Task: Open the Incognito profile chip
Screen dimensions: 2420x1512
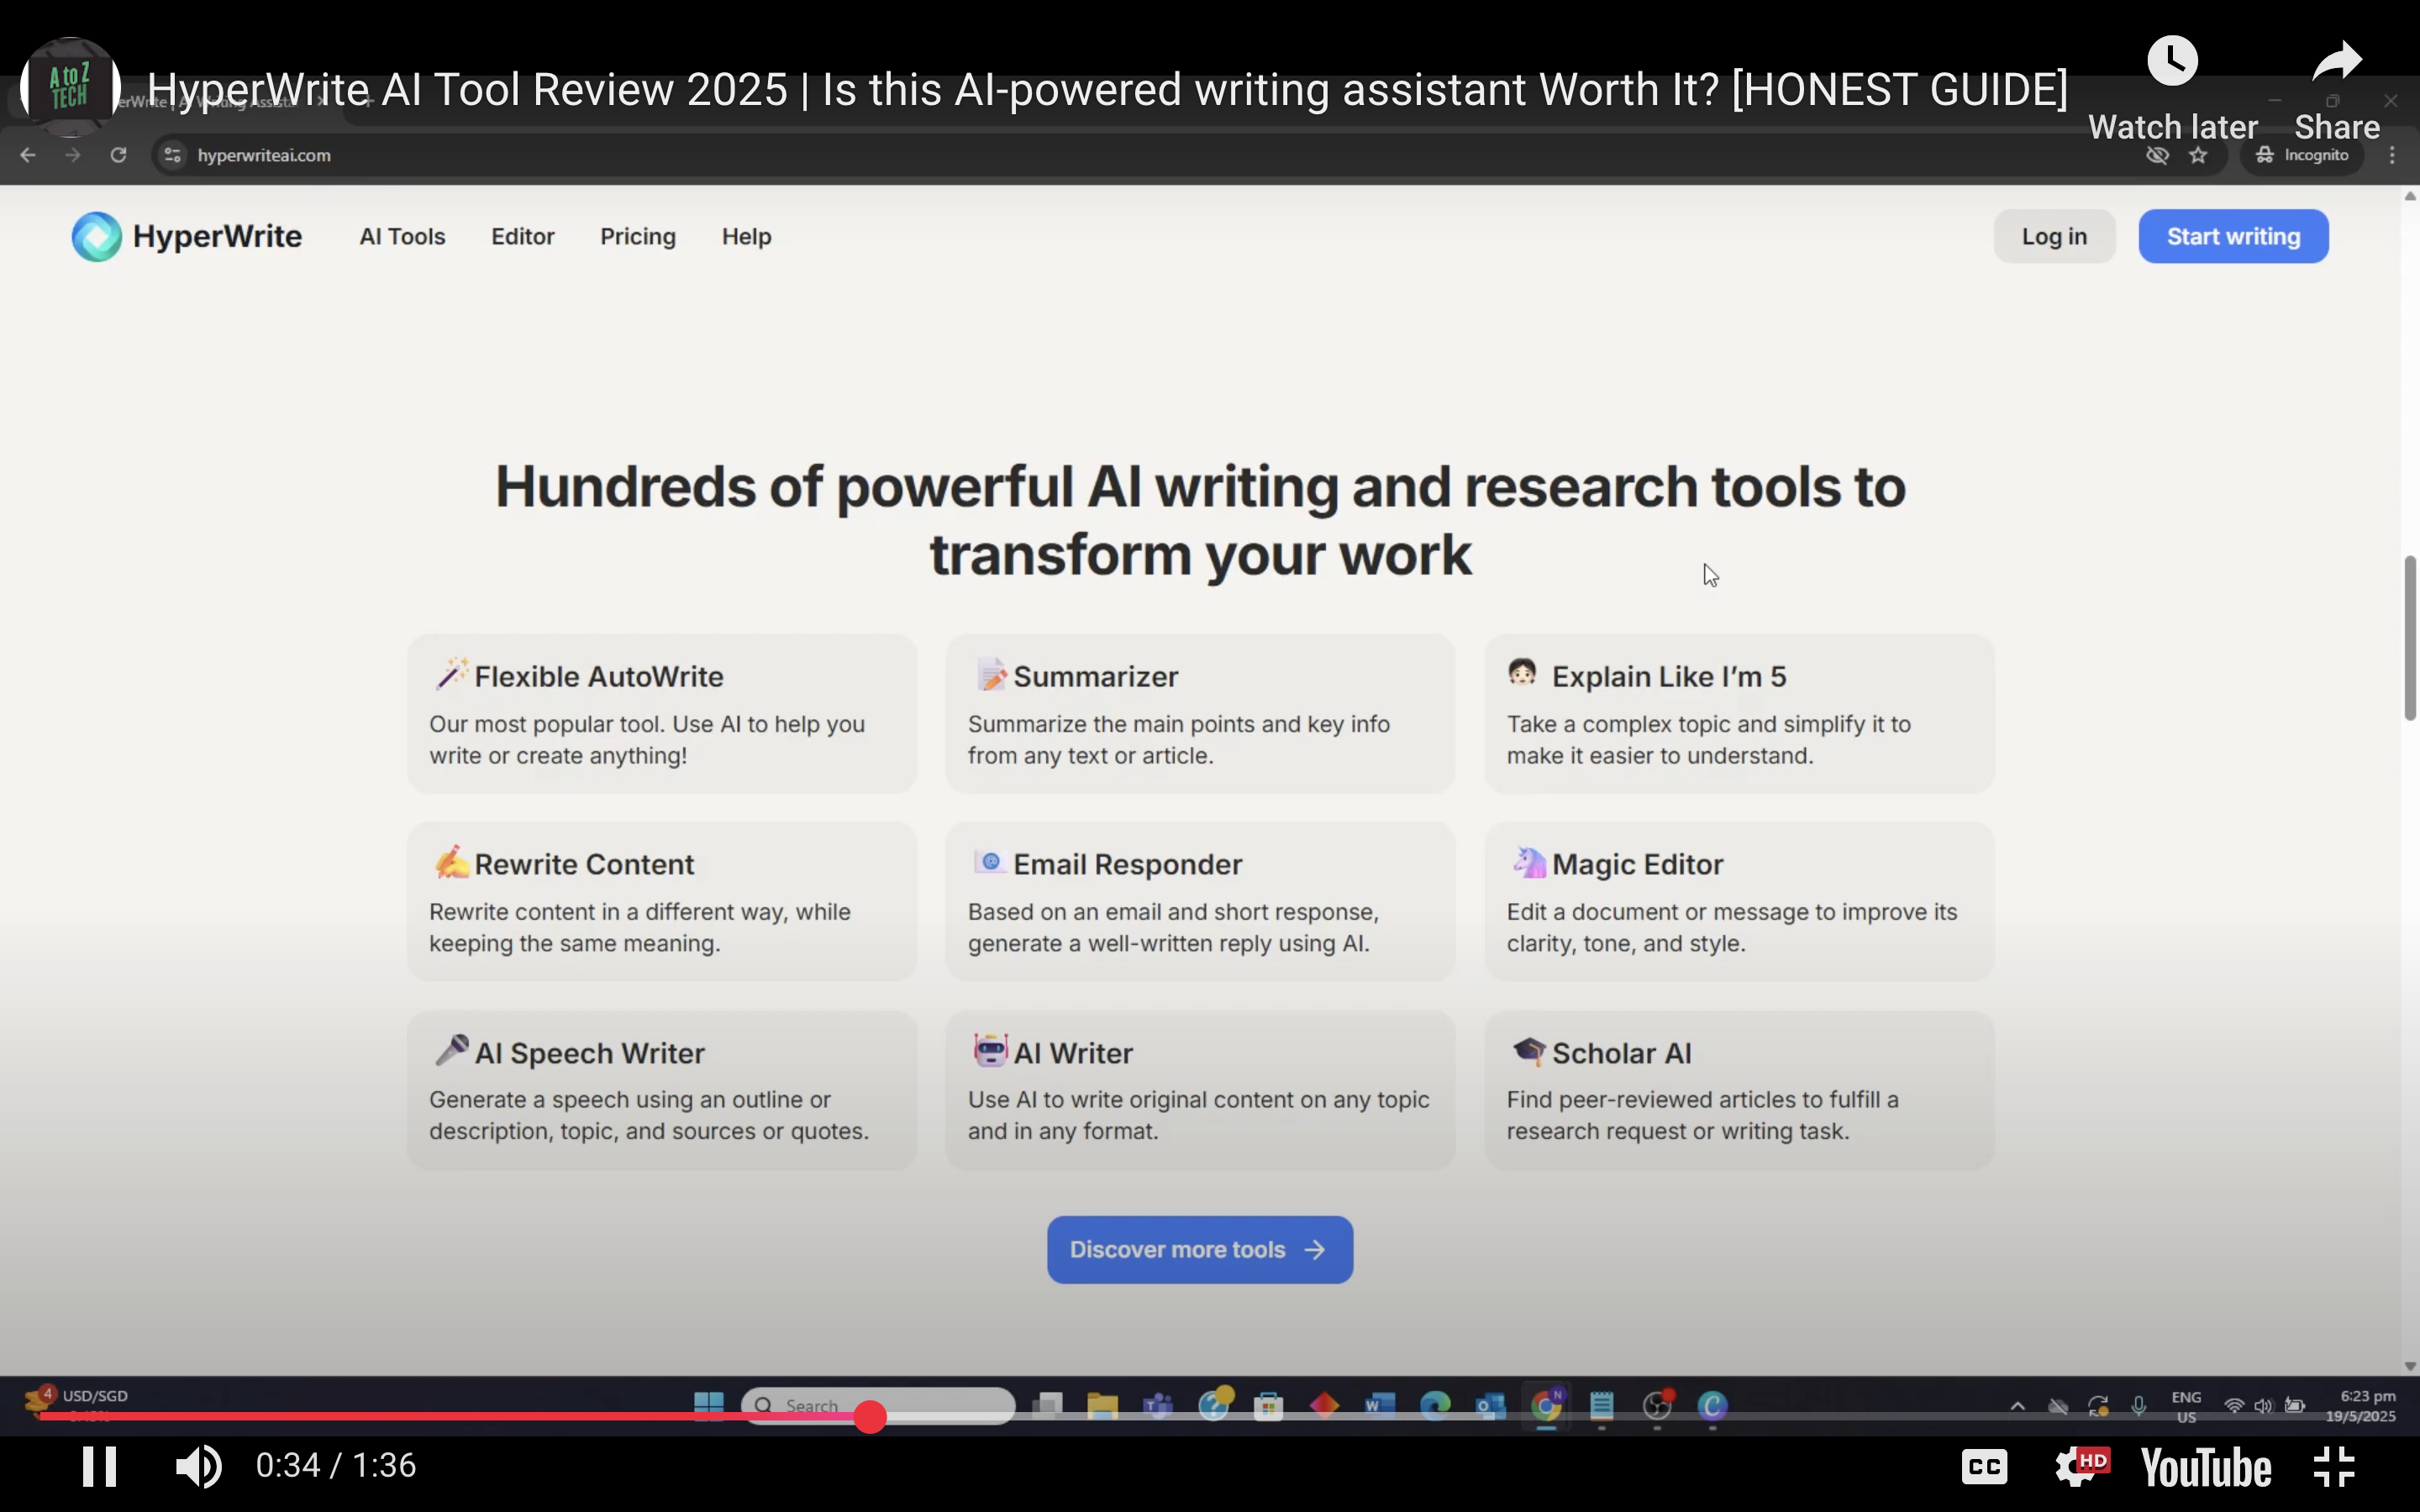Action: click(2303, 155)
